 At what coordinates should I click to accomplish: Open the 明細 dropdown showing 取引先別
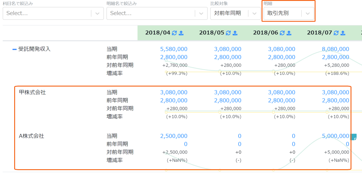(x=289, y=13)
